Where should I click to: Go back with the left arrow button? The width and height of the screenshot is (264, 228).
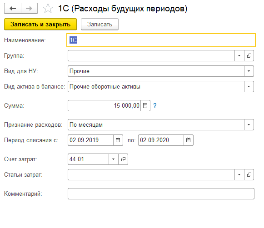click(13, 8)
